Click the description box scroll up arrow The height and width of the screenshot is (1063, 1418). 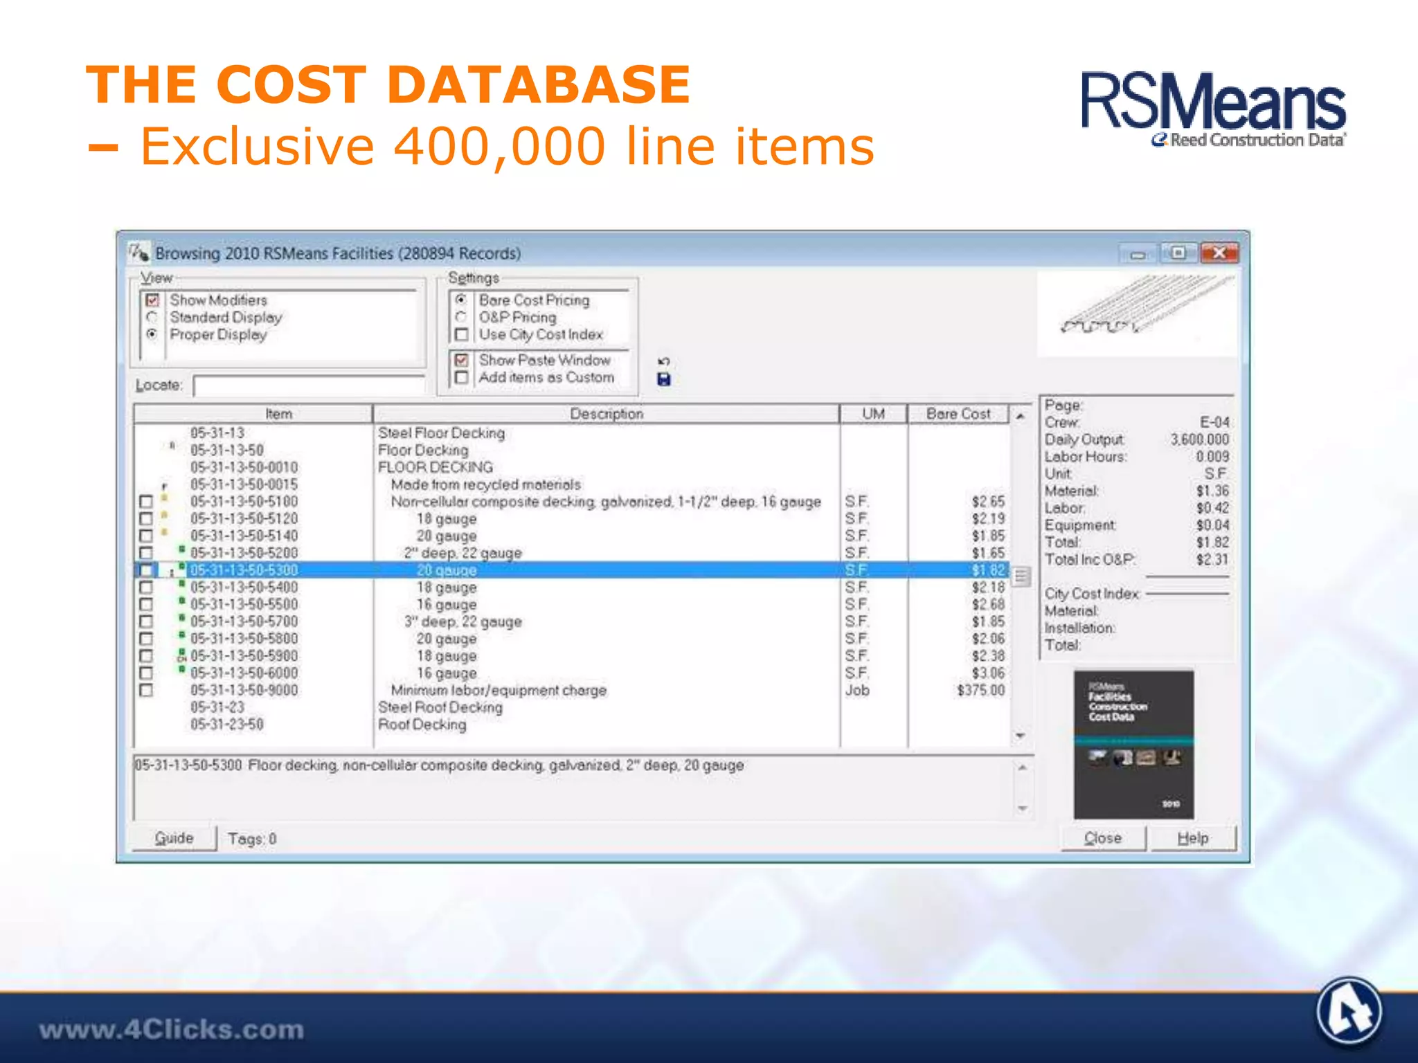[1023, 767]
